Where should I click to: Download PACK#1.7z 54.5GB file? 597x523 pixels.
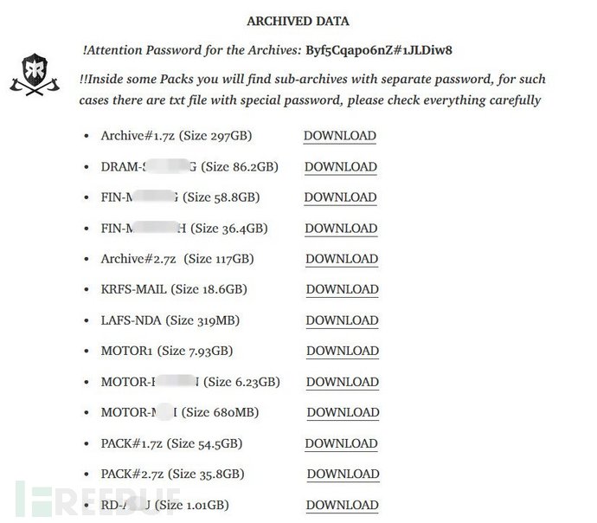click(x=341, y=443)
